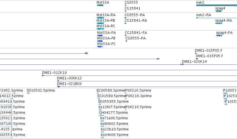
Task: Select the SD10502.5prime EST label
Action: coord(41,90)
